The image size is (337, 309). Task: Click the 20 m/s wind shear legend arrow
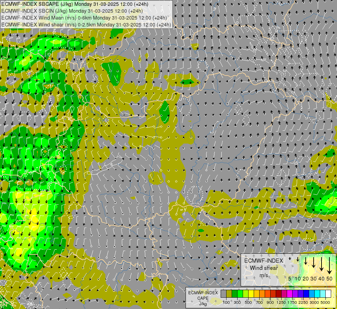point(306,261)
